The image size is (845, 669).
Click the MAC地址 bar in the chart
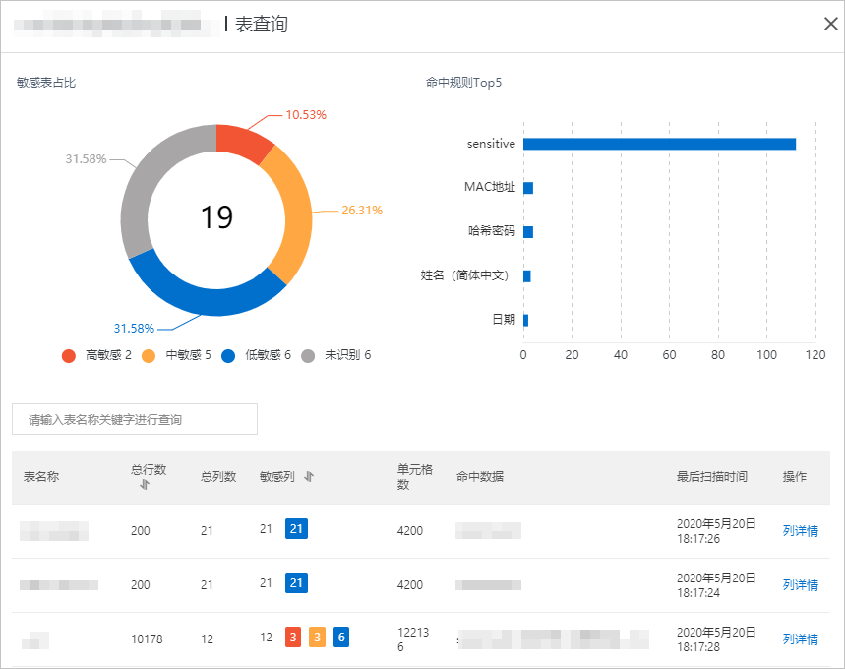point(529,187)
